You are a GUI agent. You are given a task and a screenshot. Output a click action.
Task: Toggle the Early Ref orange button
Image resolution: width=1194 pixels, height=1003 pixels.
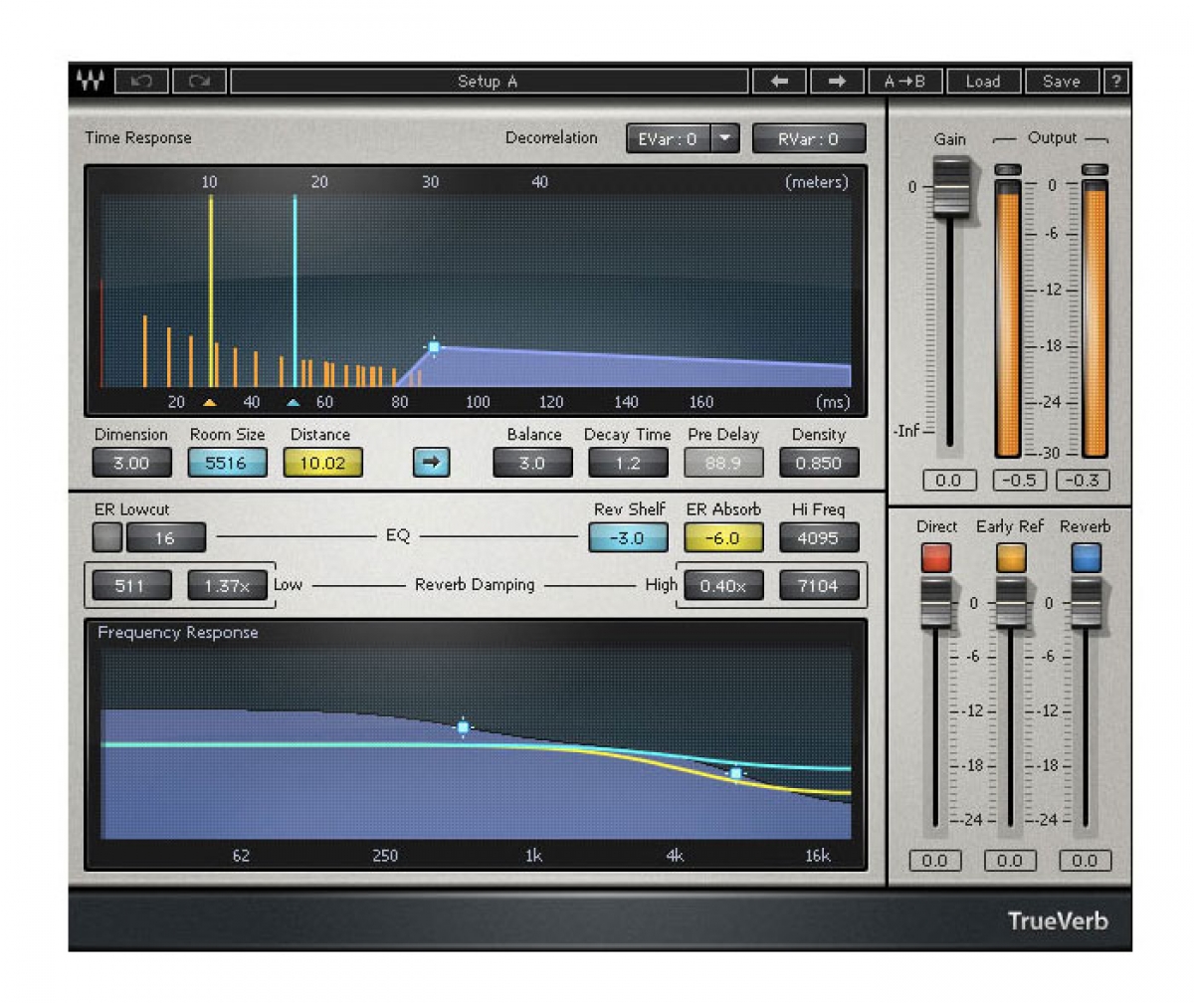point(1010,557)
